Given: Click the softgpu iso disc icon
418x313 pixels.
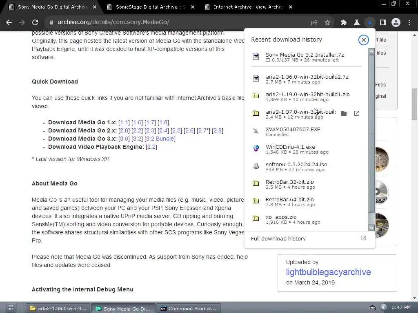Looking at the screenshot, I should pos(256,166).
